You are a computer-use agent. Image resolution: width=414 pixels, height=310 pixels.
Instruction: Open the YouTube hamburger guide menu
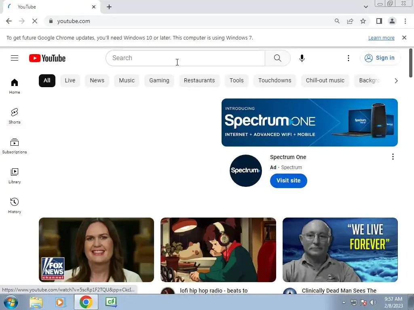[15, 58]
